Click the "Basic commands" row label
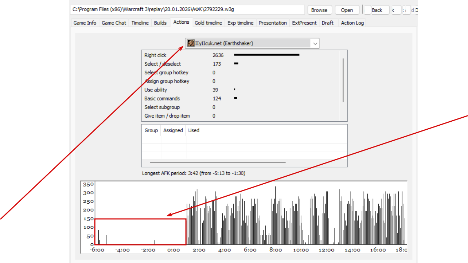 coord(162,98)
